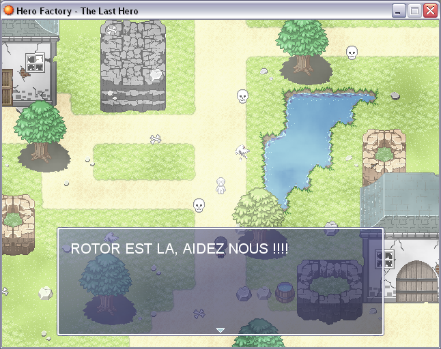Click the white chicken near the pond
Screen dimensions: 441x349
pyautogui.click(x=242, y=152)
